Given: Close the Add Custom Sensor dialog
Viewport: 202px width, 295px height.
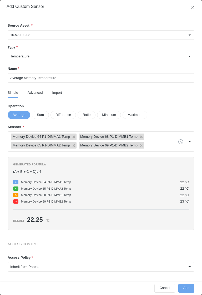Looking at the screenshot, I should 192,8.
